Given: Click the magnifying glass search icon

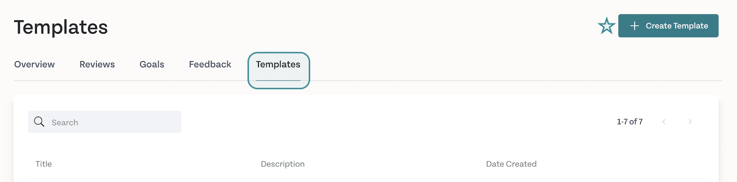Looking at the screenshot, I should 39,122.
